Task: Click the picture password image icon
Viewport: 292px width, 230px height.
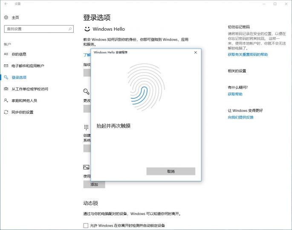Action: (86, 167)
